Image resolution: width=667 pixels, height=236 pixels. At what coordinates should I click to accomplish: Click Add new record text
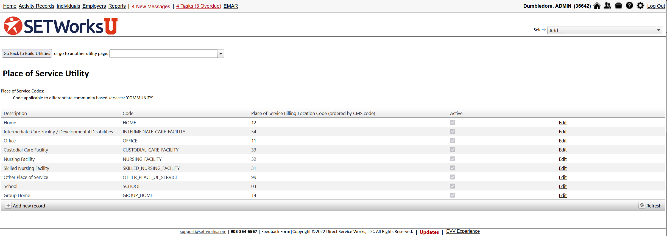click(29, 206)
